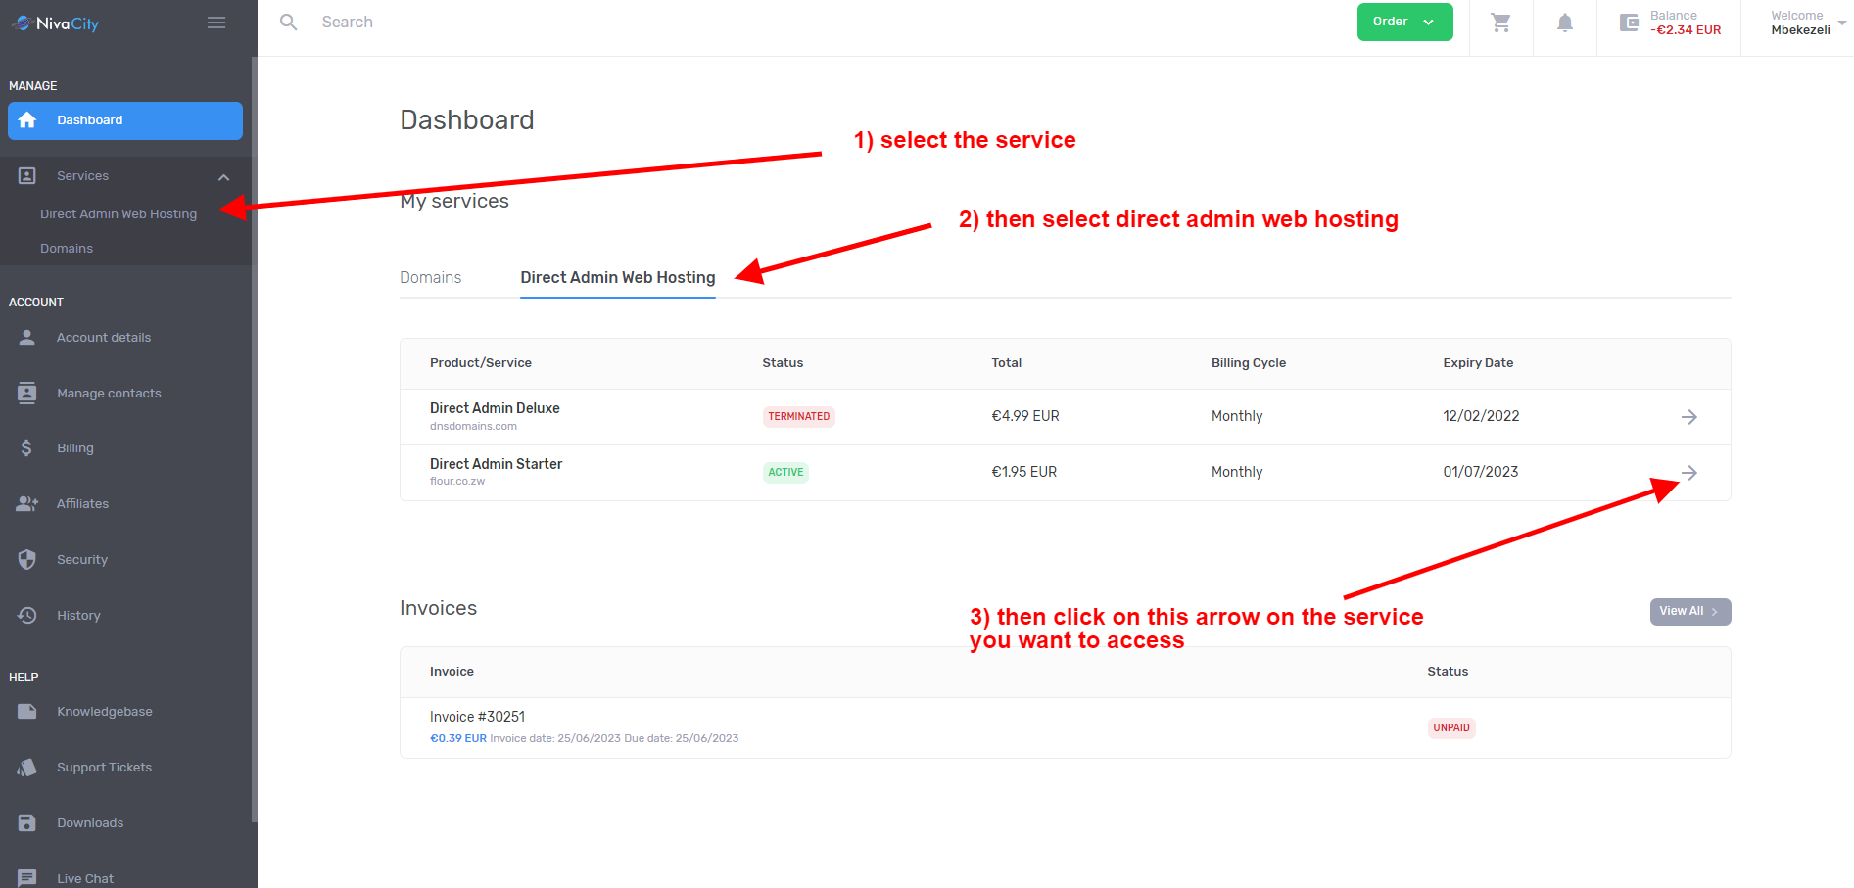Click the flour.co.zw domain text

click(457, 482)
